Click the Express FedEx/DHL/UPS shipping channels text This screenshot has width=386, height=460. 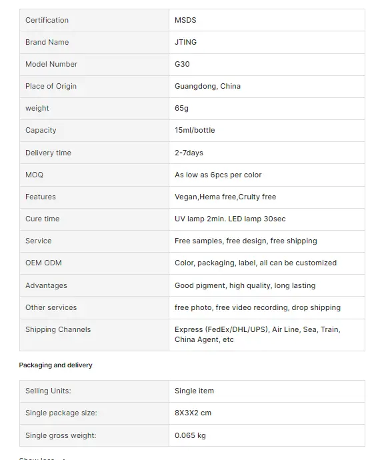257,335
